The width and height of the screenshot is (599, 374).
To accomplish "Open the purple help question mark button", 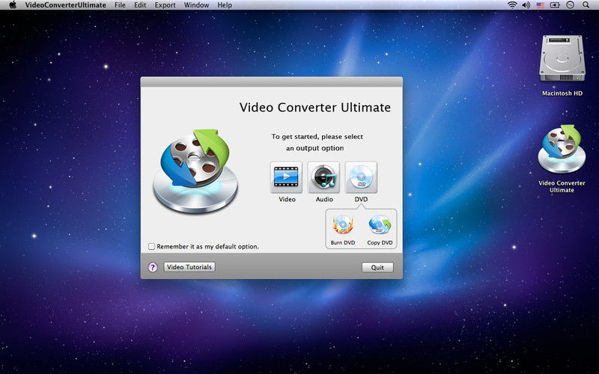I will tap(153, 267).
